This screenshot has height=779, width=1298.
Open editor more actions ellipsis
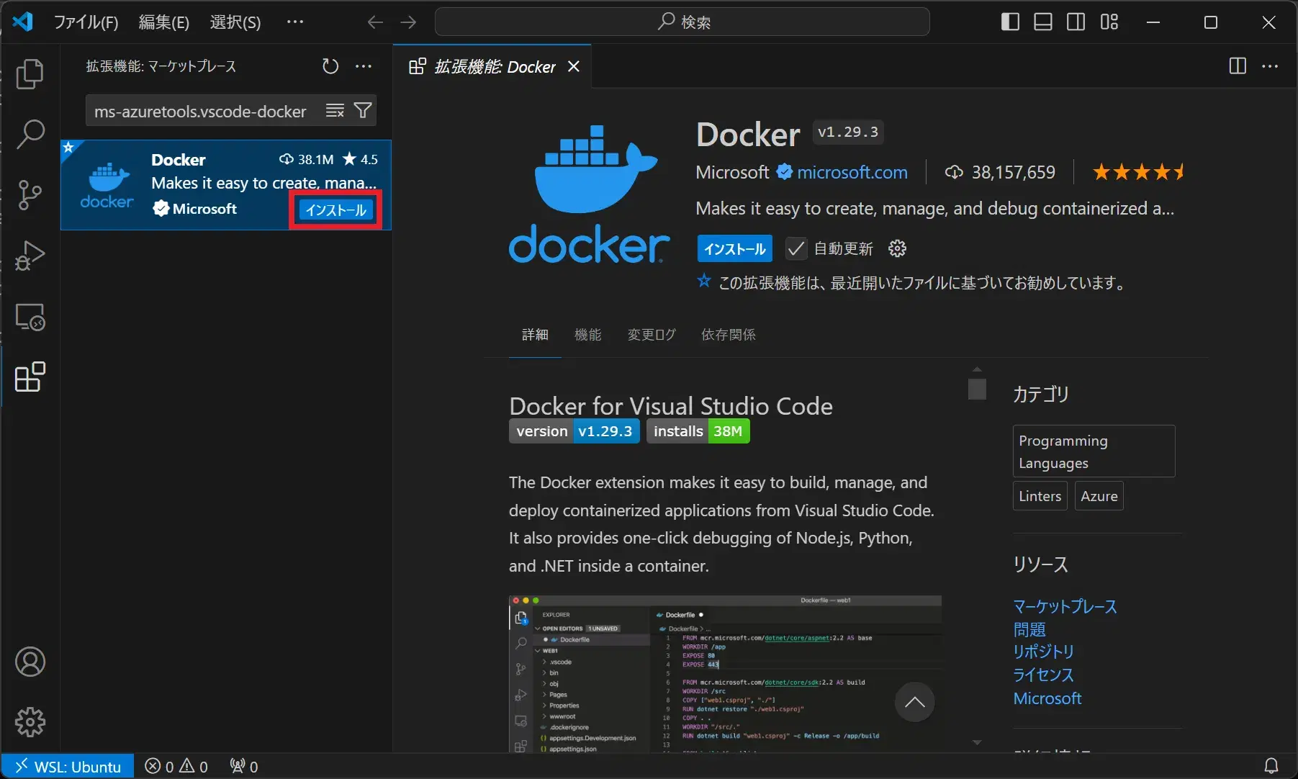pyautogui.click(x=1270, y=66)
